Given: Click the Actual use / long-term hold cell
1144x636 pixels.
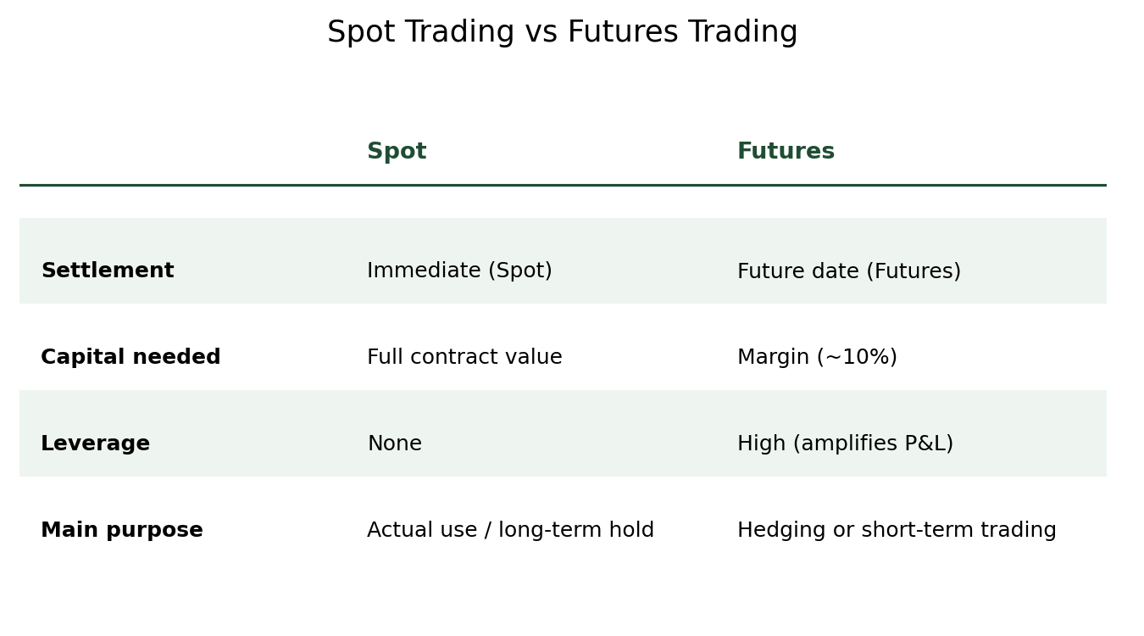Looking at the screenshot, I should pyautogui.click(x=510, y=531).
